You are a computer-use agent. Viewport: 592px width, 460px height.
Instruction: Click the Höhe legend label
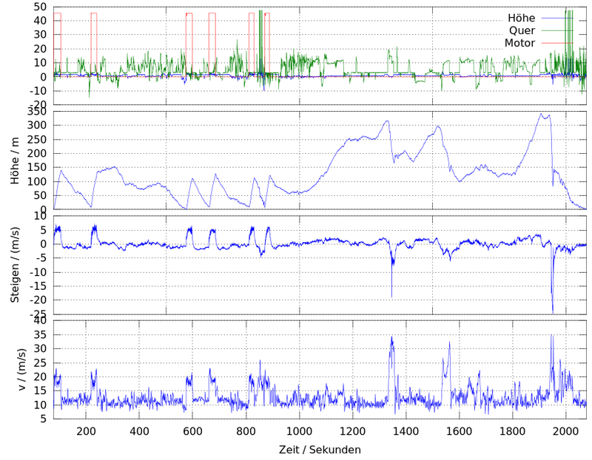tap(521, 18)
